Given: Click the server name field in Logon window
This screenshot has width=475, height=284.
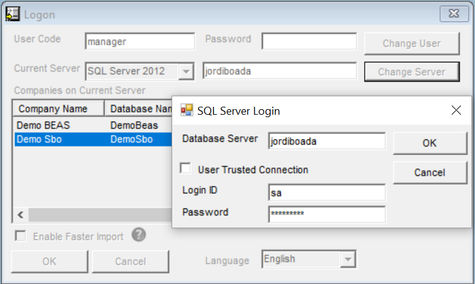Looking at the screenshot, I should pos(279,71).
